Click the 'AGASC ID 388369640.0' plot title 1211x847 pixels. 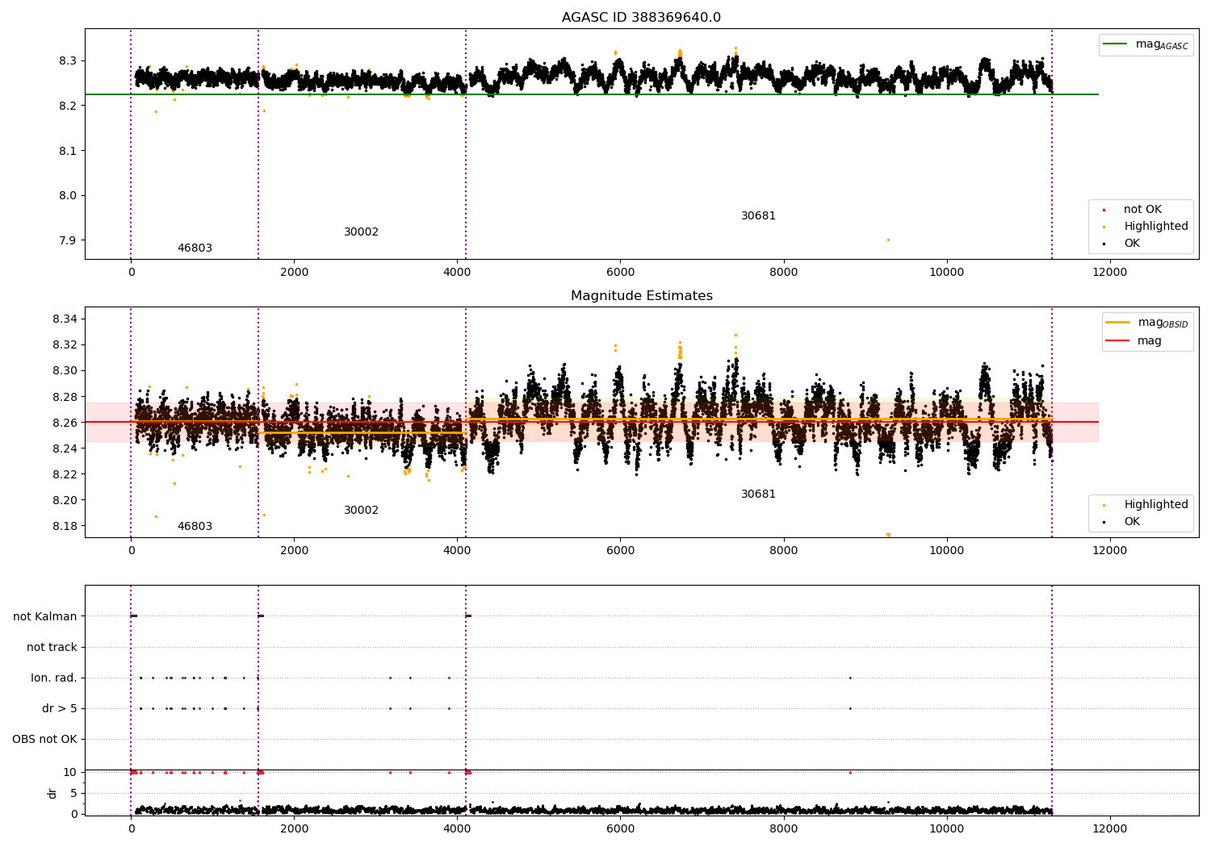(641, 18)
